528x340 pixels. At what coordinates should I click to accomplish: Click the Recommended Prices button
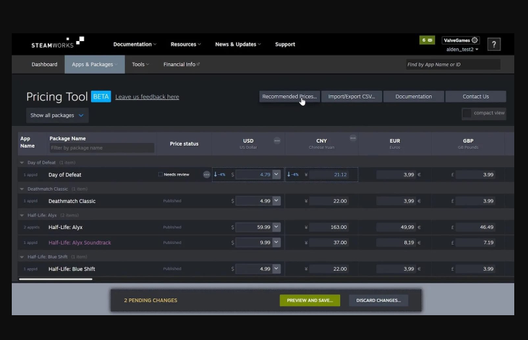(289, 97)
